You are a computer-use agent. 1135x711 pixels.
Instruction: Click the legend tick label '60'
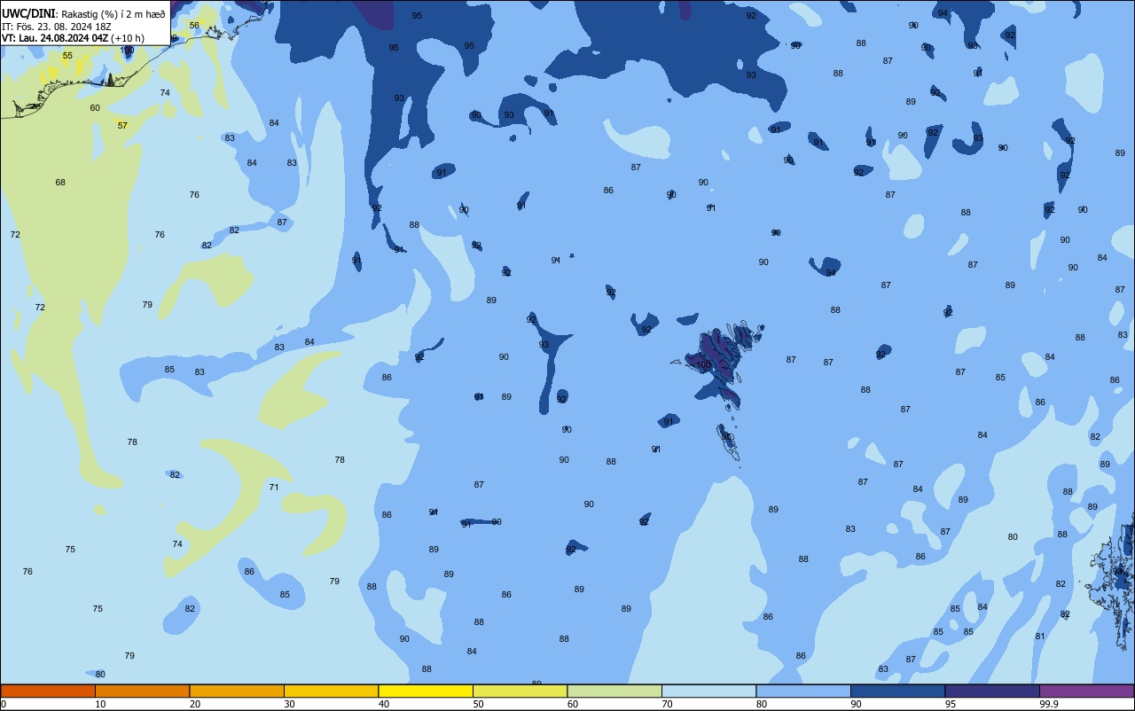(573, 704)
